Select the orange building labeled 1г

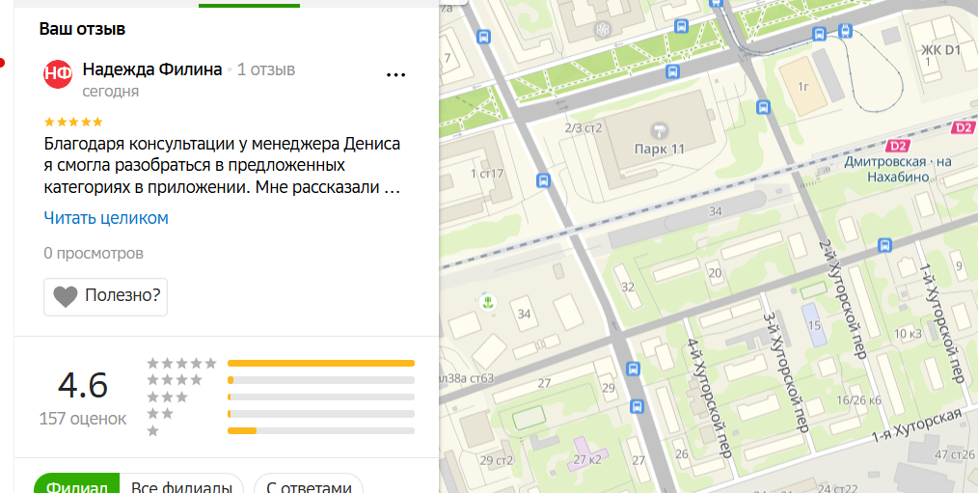pyautogui.click(x=803, y=86)
